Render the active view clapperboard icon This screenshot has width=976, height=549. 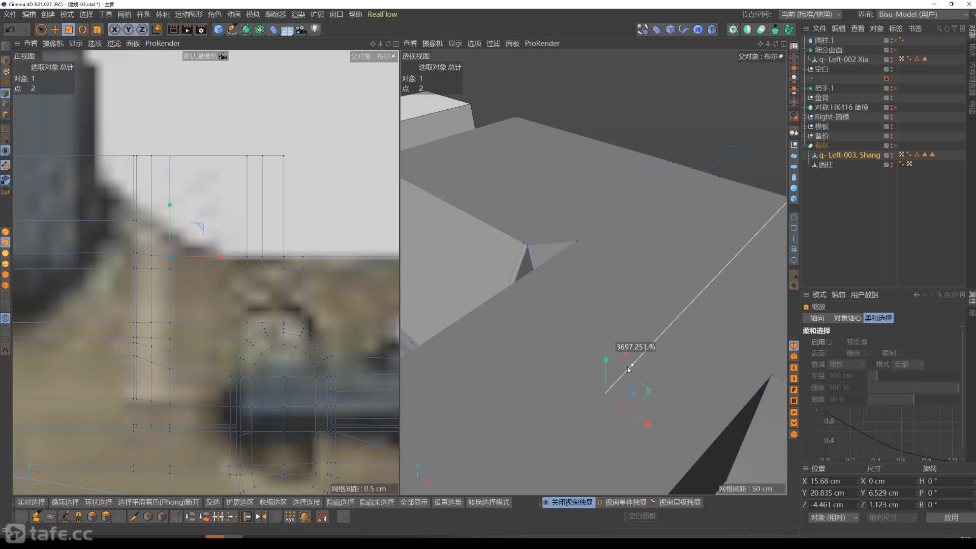173,29
